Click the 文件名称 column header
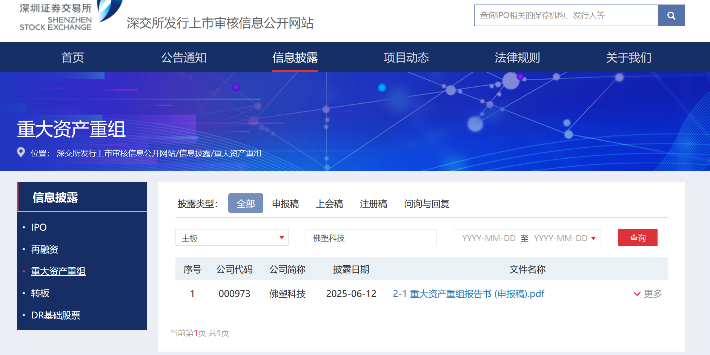Screen dimensions: 710x355 coord(527,269)
